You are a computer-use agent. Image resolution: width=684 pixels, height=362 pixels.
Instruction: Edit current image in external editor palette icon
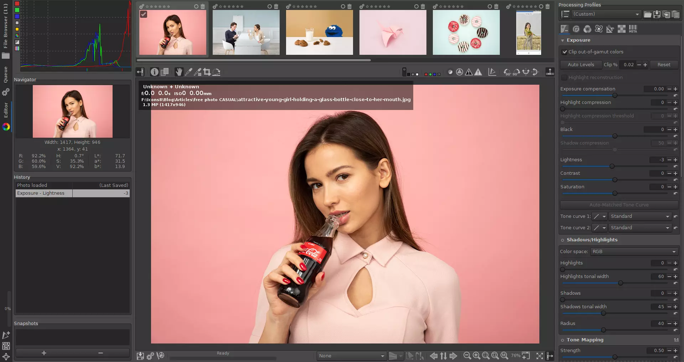click(160, 356)
